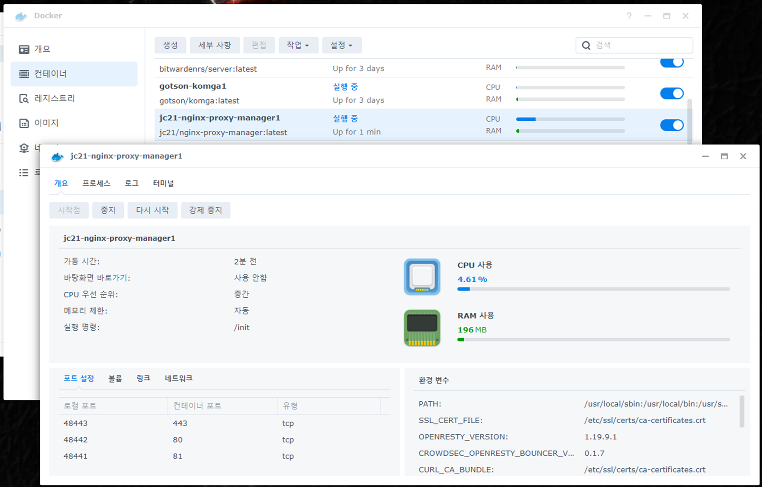Select the bitwardenrs/server:latest row text
Screen dimensions: 762x487
click(x=208, y=69)
